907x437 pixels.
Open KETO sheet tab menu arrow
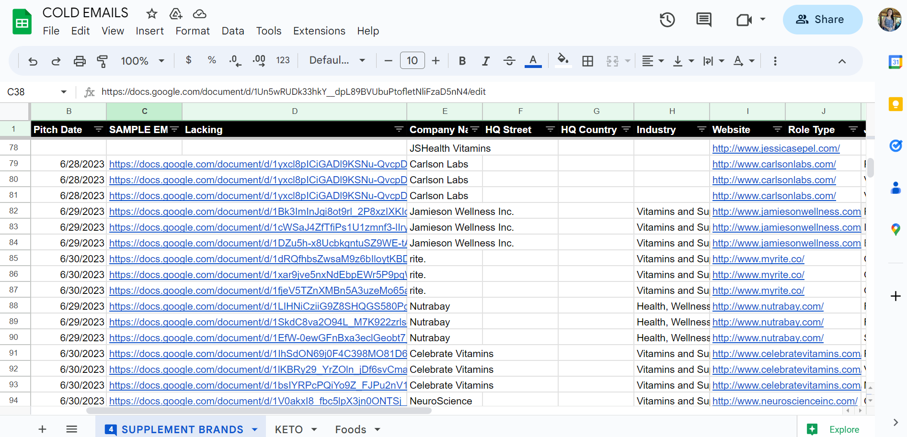click(x=314, y=429)
